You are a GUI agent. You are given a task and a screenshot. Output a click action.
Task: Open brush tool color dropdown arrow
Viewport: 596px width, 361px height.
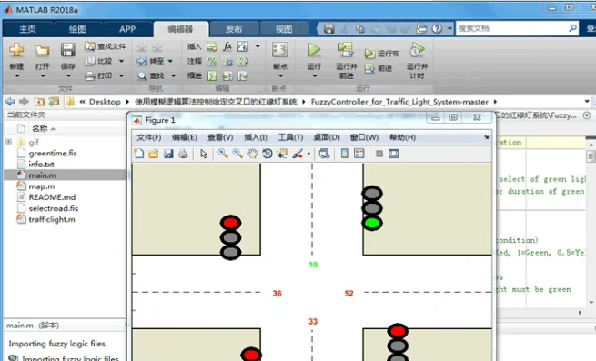click(x=308, y=154)
